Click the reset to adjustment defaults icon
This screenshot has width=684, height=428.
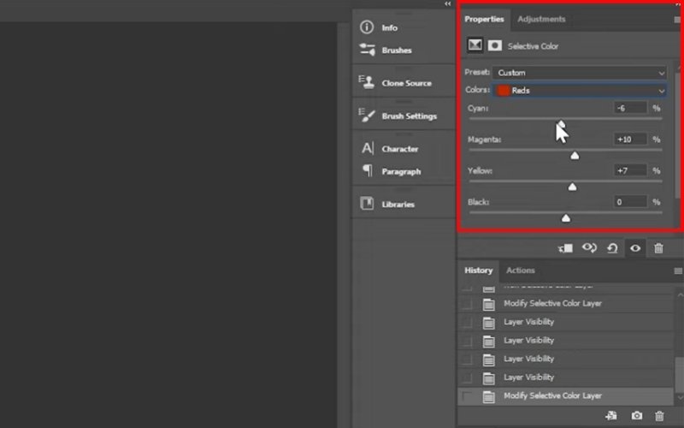pyautogui.click(x=612, y=248)
